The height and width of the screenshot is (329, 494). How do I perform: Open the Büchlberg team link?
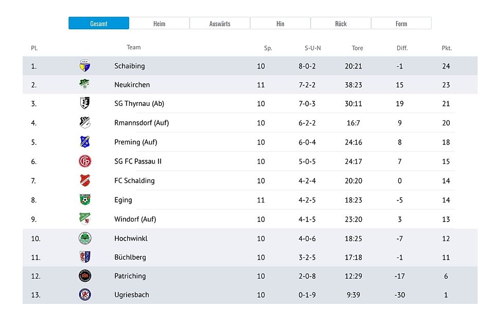pos(130,257)
